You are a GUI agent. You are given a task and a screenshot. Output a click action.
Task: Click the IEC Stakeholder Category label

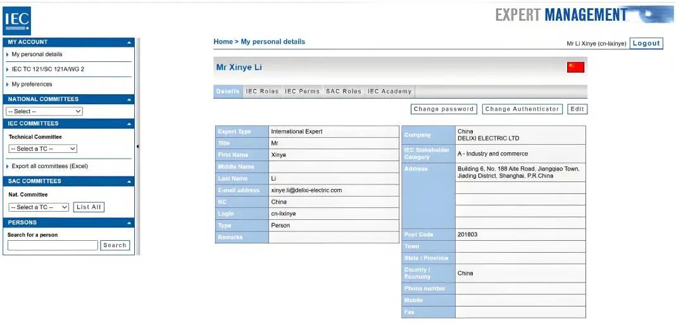tap(428, 154)
